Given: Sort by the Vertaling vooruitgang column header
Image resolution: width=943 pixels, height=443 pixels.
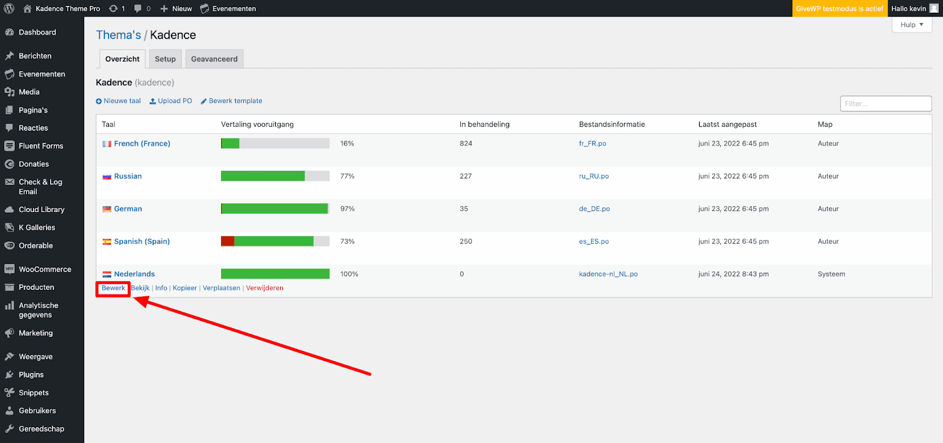Looking at the screenshot, I should click(x=257, y=124).
